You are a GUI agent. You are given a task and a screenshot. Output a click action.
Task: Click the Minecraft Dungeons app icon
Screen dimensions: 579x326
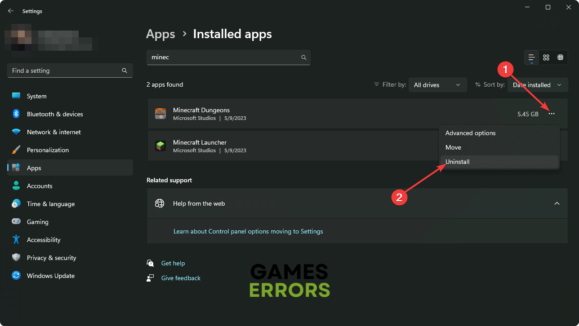click(160, 114)
